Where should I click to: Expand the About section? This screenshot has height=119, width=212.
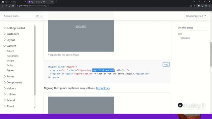(9, 106)
